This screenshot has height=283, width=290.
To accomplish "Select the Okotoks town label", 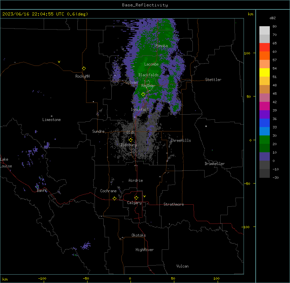I will (139, 235).
